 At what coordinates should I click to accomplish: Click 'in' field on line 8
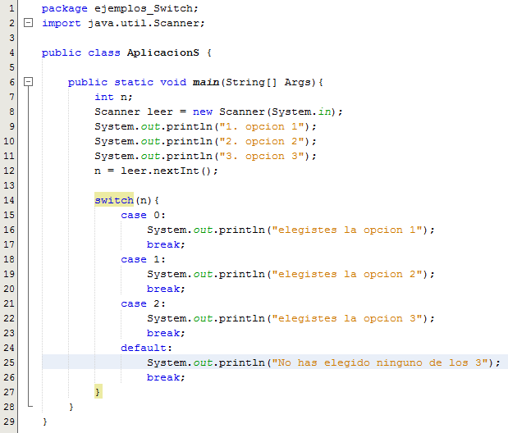[324, 112]
